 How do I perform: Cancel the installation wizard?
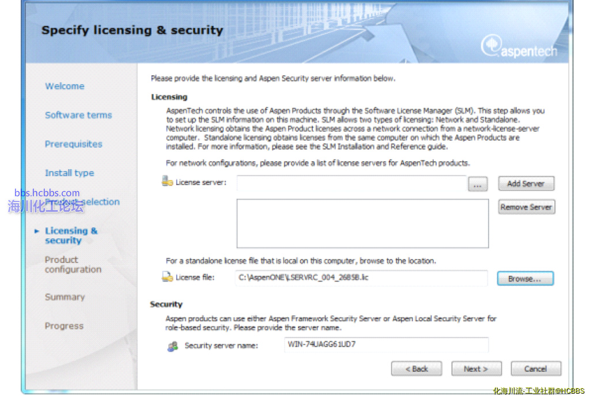(535, 368)
